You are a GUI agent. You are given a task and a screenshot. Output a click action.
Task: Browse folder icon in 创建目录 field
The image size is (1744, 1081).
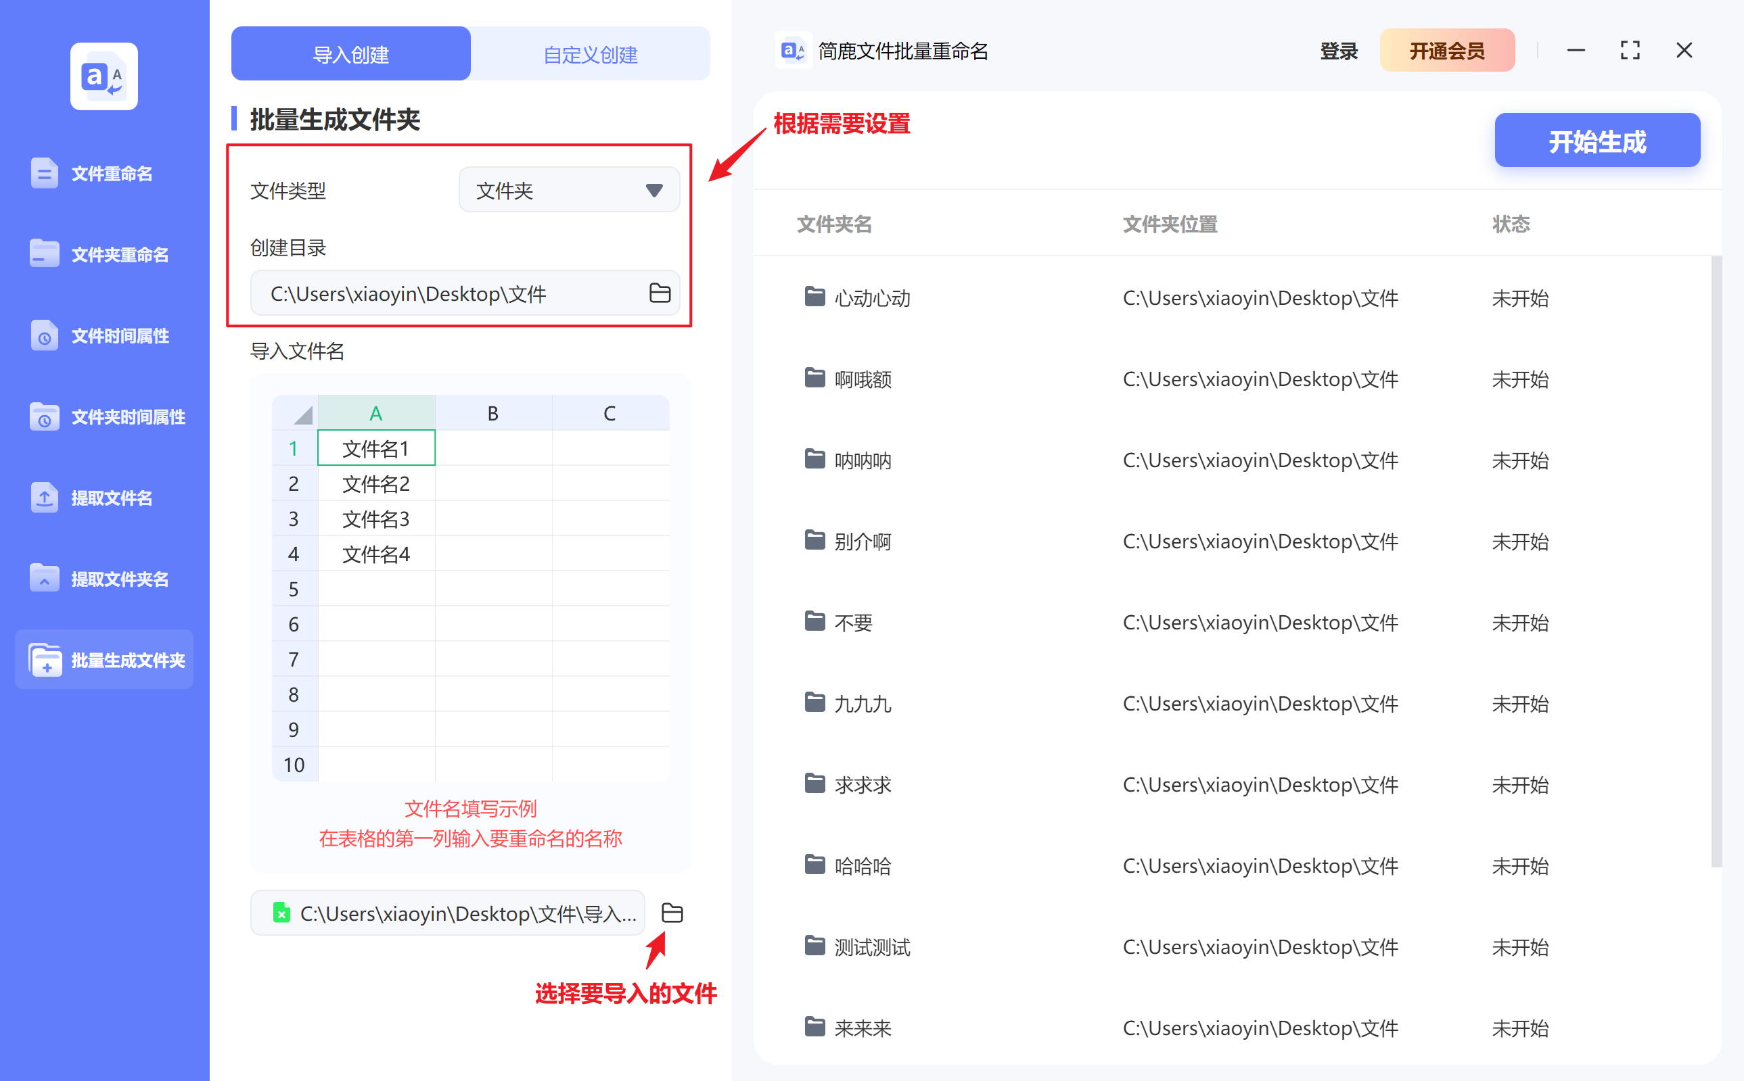tap(659, 293)
